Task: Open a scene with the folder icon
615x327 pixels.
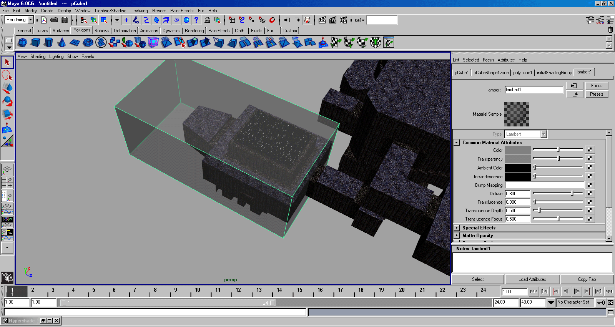Action: (x=54, y=20)
